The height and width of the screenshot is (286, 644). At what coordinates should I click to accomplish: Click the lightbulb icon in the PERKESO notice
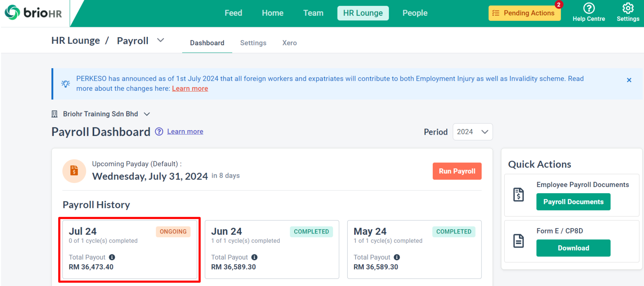(66, 84)
